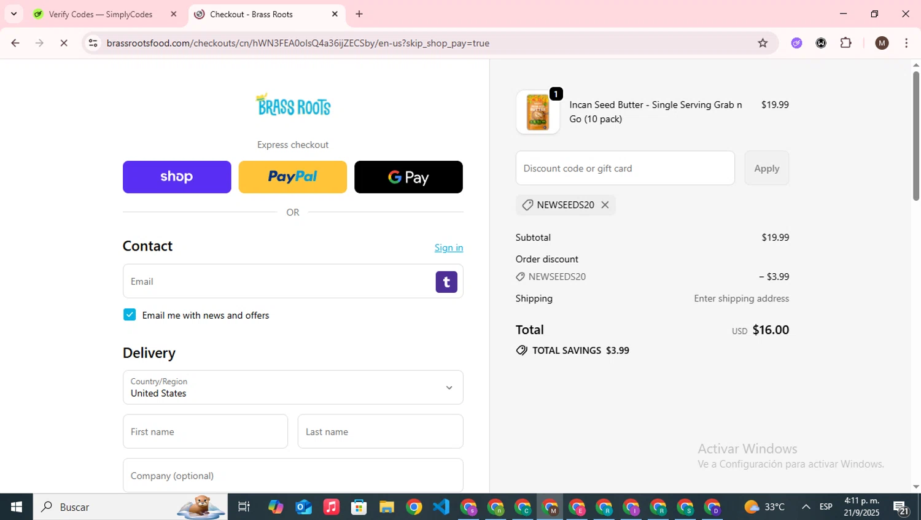Image resolution: width=921 pixels, height=520 pixels.
Task: Open Chrome three-dot menu
Action: (x=906, y=43)
